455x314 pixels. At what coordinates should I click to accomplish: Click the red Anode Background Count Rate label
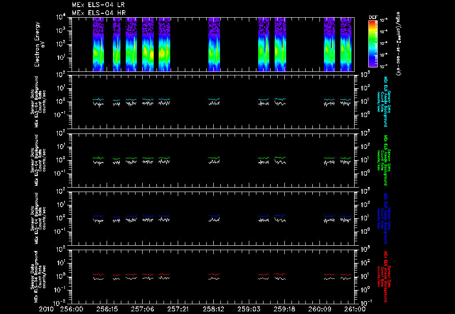(384, 276)
